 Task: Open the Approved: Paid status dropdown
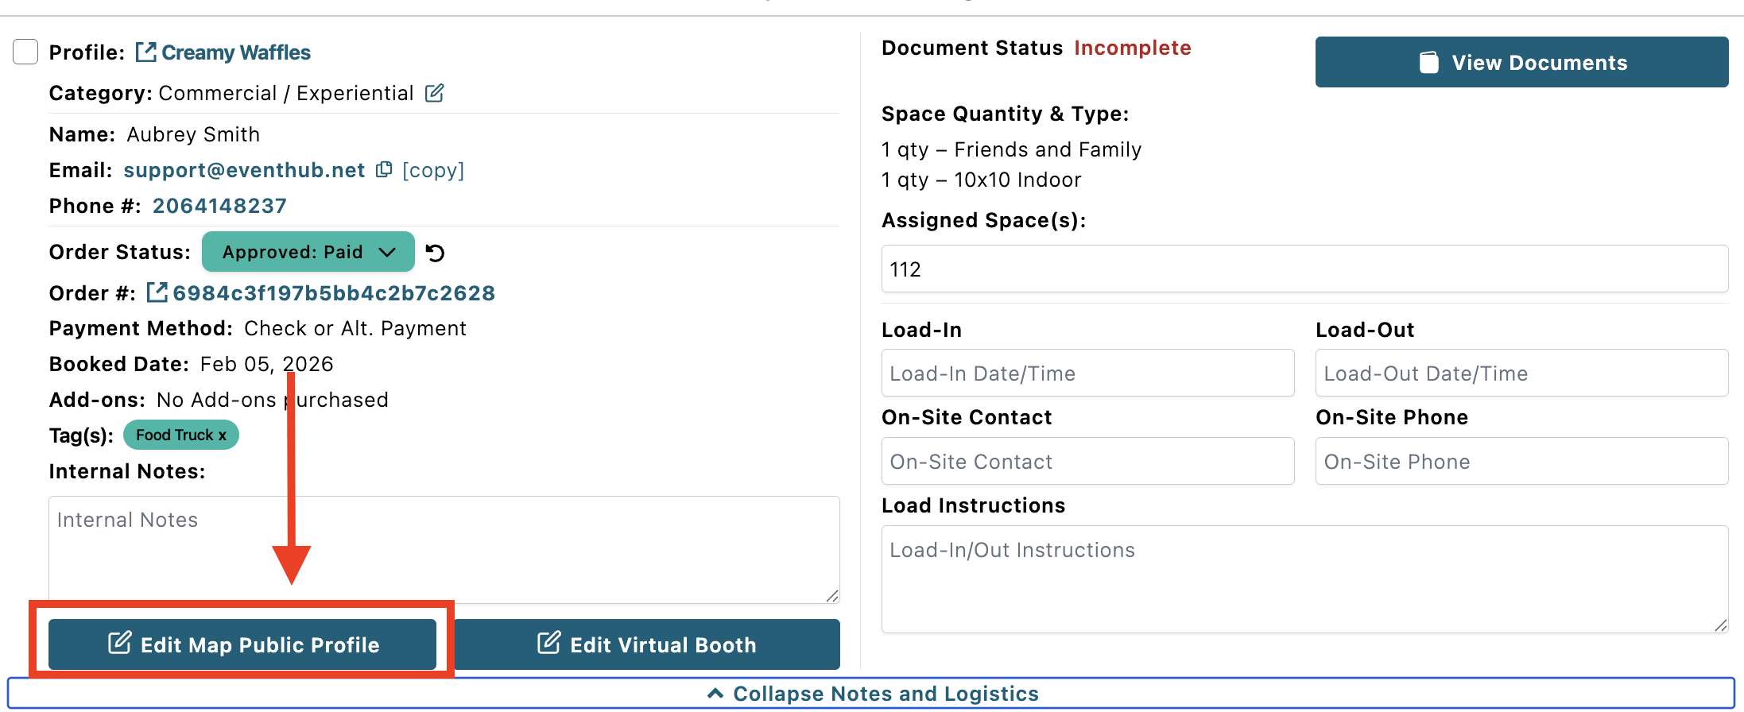(308, 252)
